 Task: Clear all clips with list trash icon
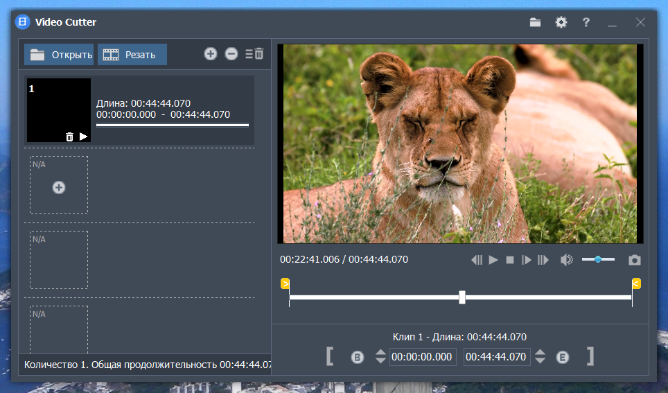tap(255, 54)
